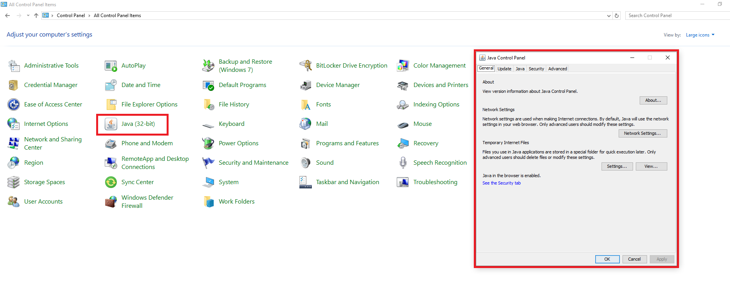The width and height of the screenshot is (730, 296).
Task: Open the Region icon
Action: click(14, 163)
